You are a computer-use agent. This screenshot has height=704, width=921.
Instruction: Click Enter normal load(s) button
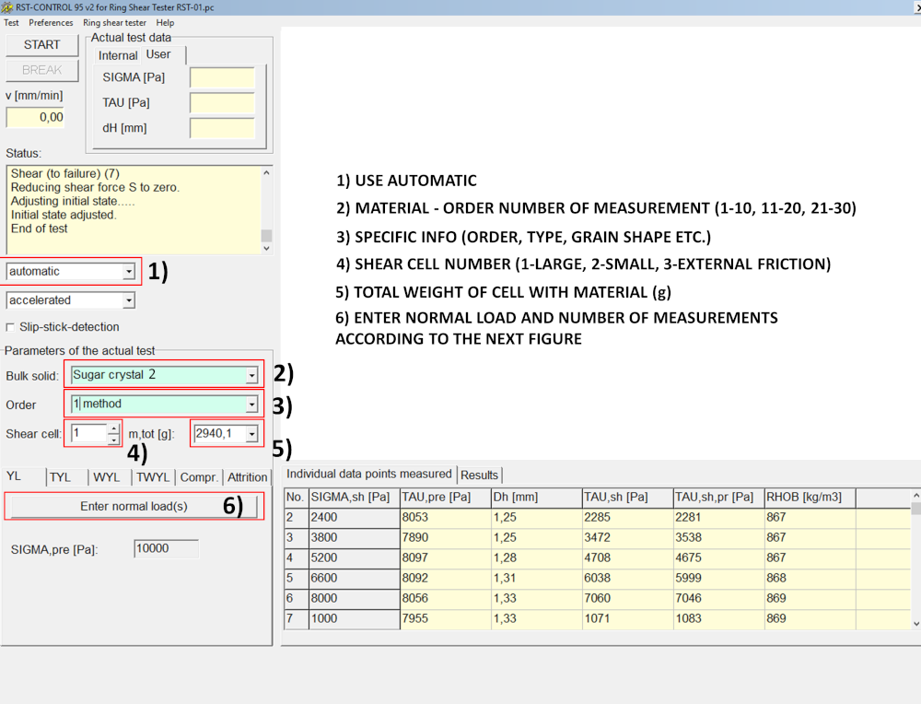pyautogui.click(x=134, y=507)
